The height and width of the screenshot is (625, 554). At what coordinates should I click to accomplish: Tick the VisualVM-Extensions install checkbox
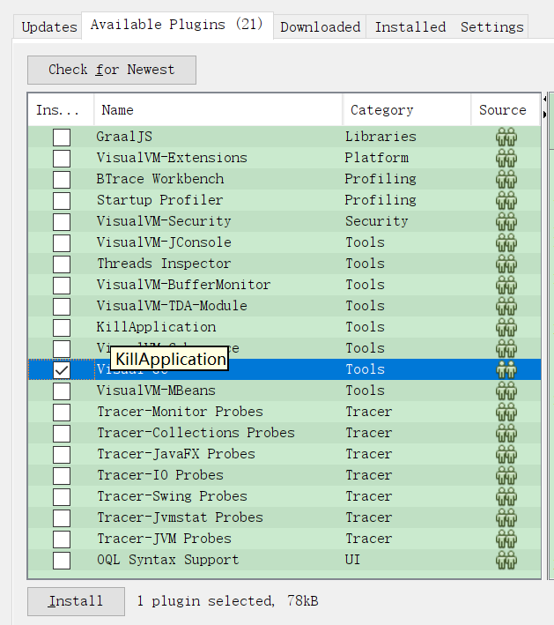62,159
